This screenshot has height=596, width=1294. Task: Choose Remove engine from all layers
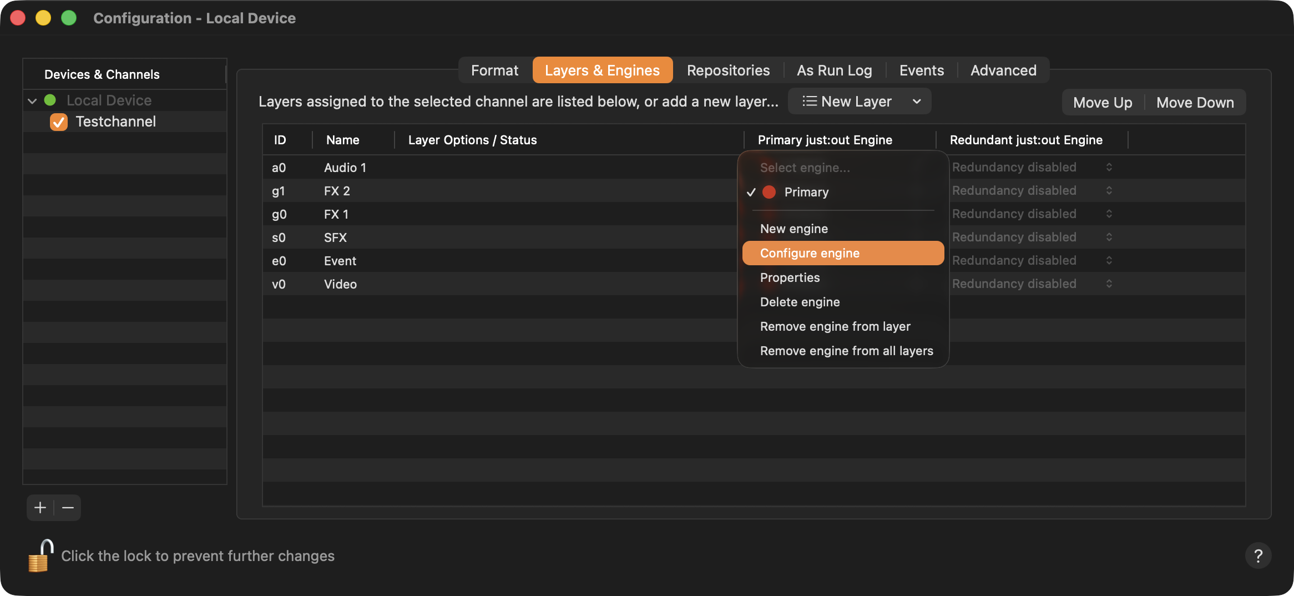pyautogui.click(x=843, y=351)
